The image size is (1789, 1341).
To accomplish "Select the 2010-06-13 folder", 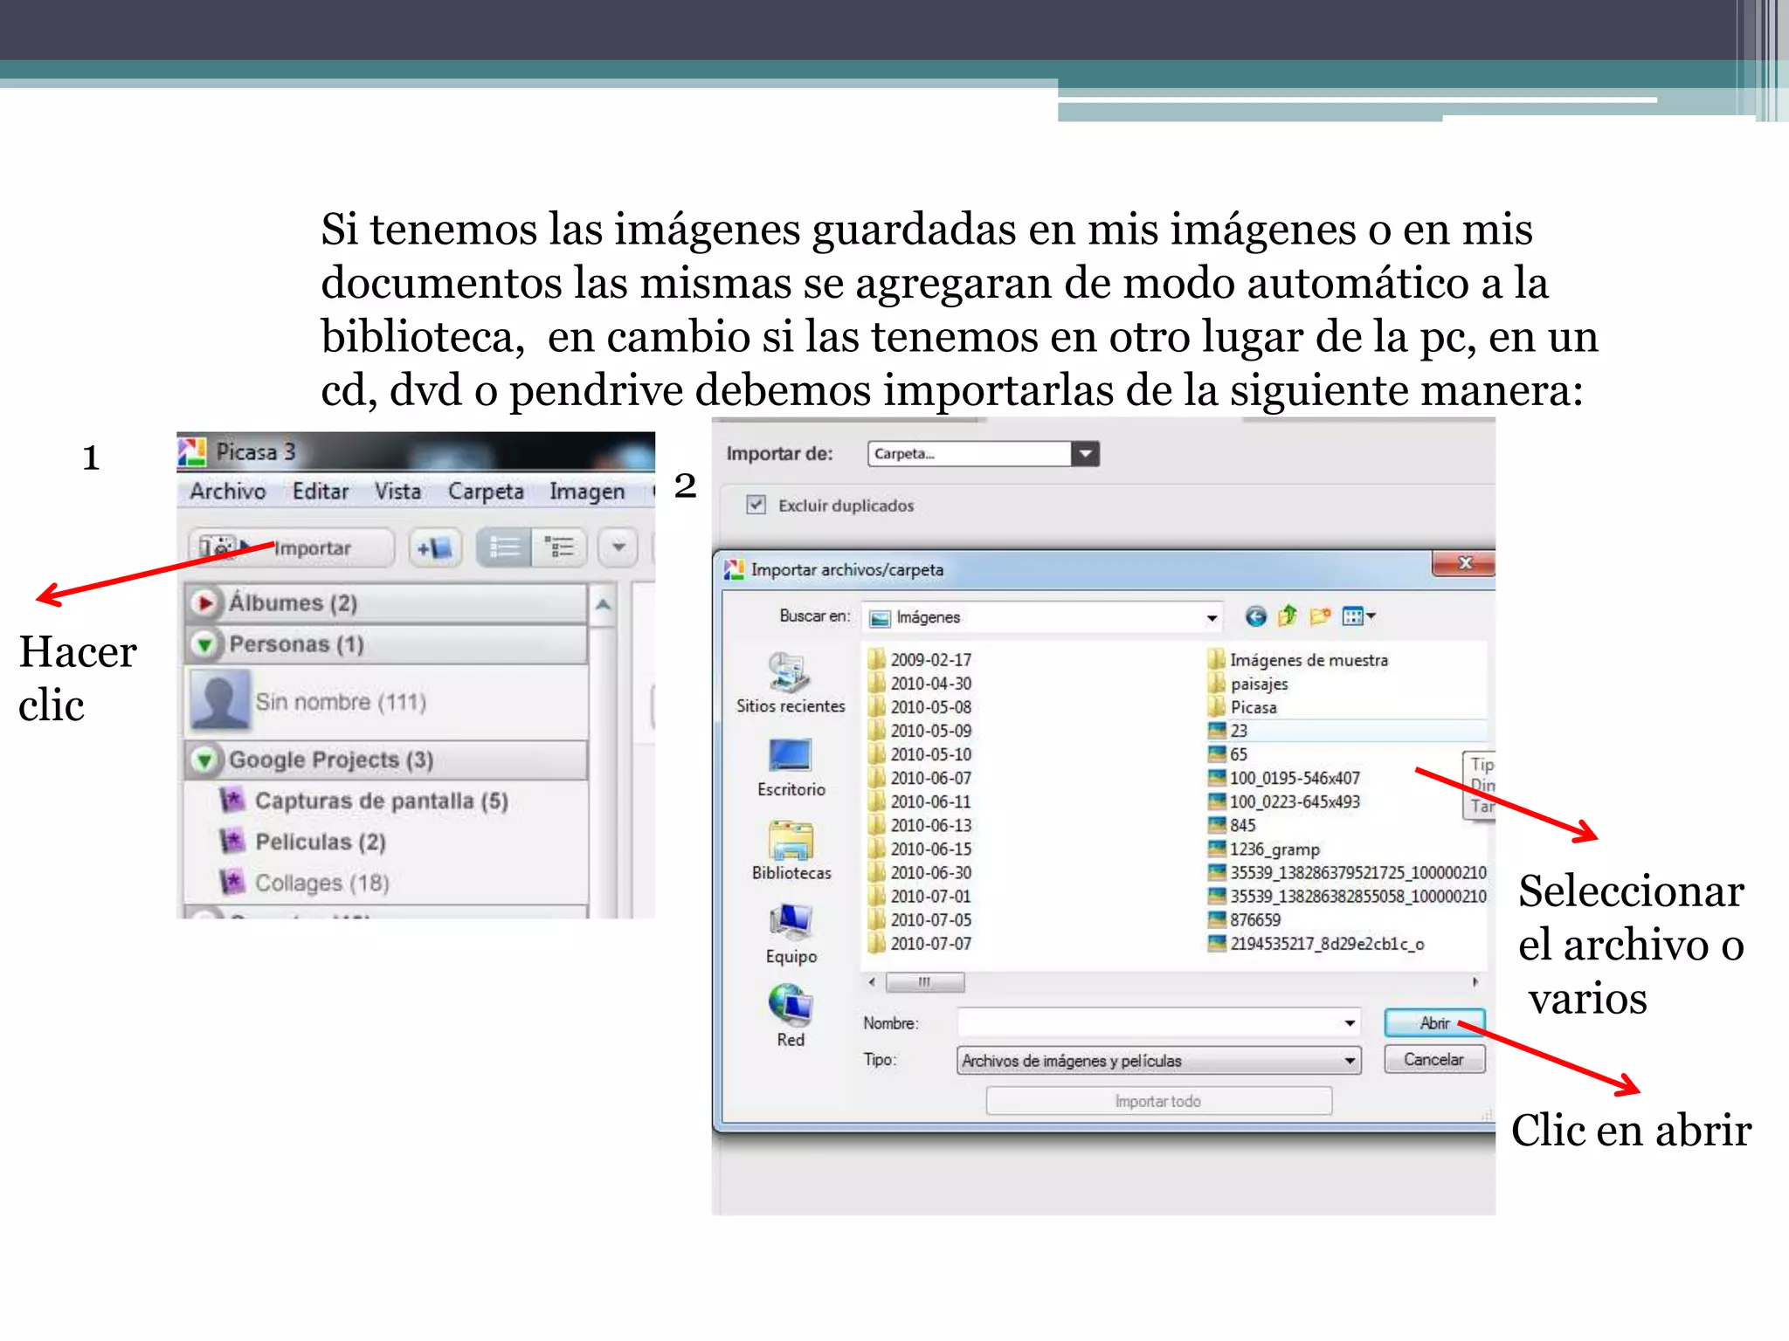I will pyautogui.click(x=920, y=824).
